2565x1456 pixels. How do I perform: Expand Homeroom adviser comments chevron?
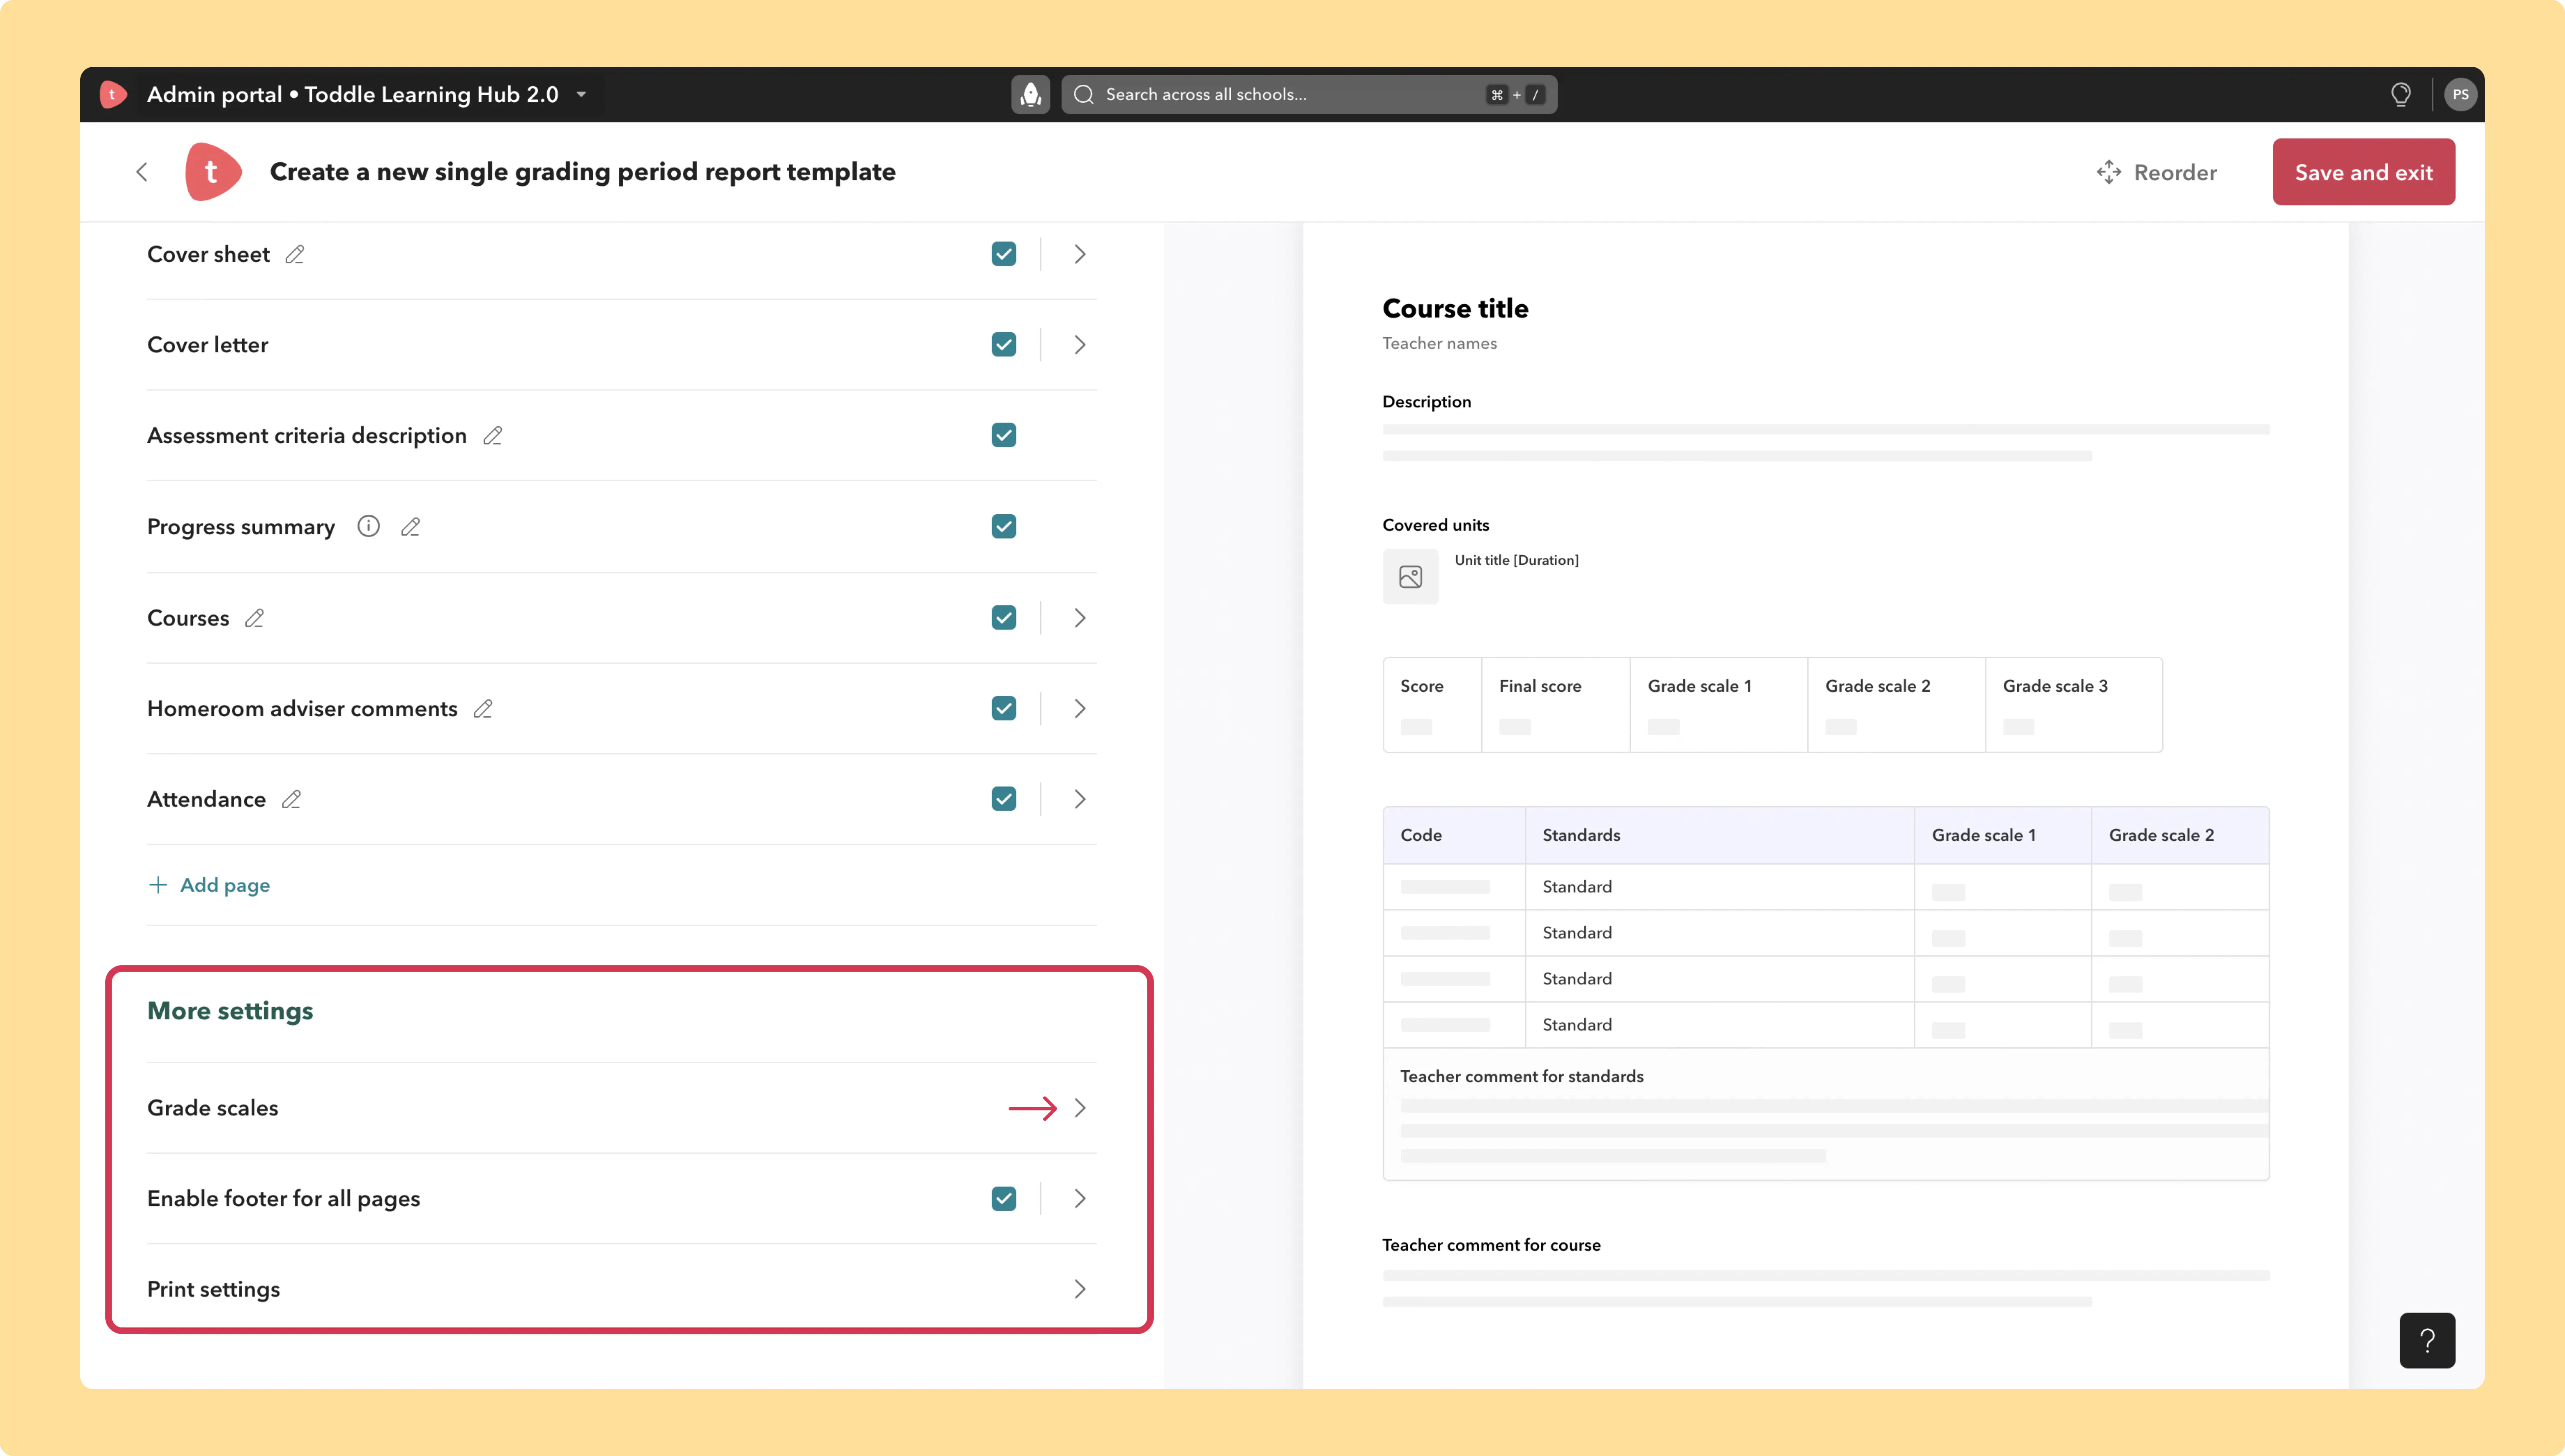click(x=1080, y=708)
